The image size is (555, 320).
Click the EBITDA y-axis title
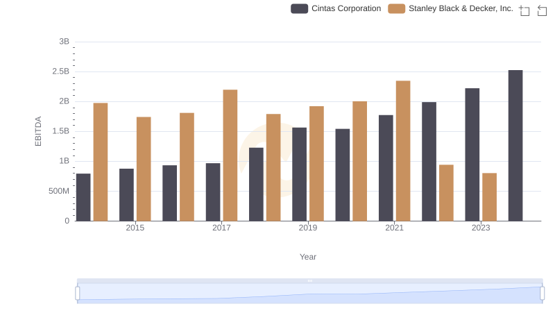[38, 131]
